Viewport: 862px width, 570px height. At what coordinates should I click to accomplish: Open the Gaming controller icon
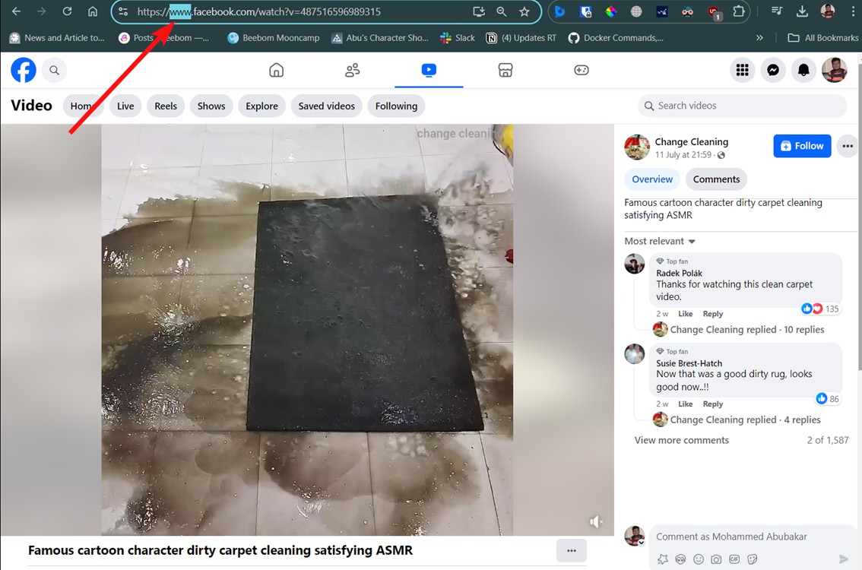click(x=581, y=71)
